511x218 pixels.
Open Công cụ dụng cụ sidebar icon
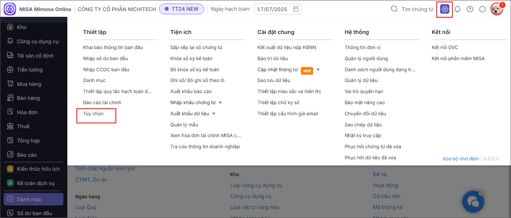point(10,41)
